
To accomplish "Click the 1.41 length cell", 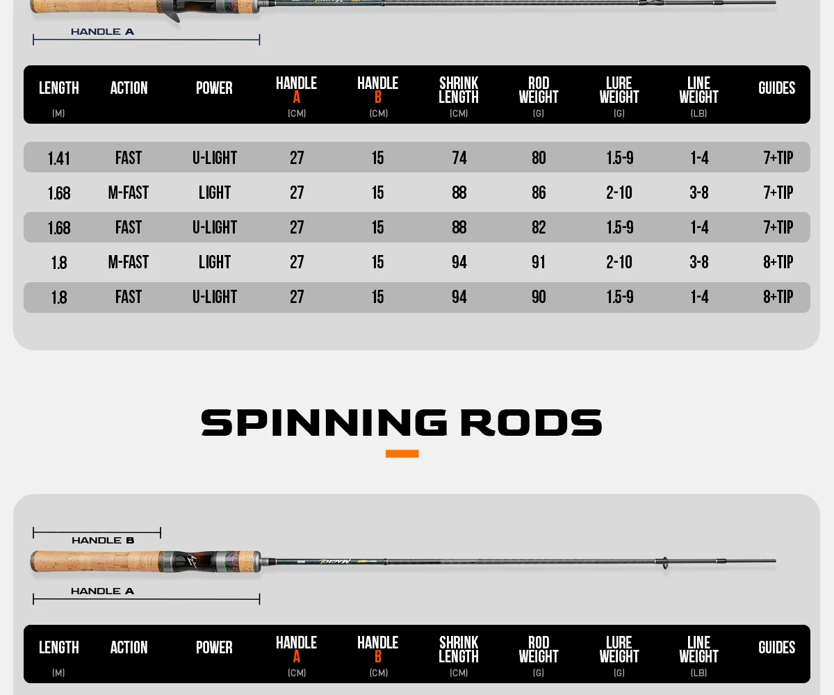I will [x=59, y=158].
